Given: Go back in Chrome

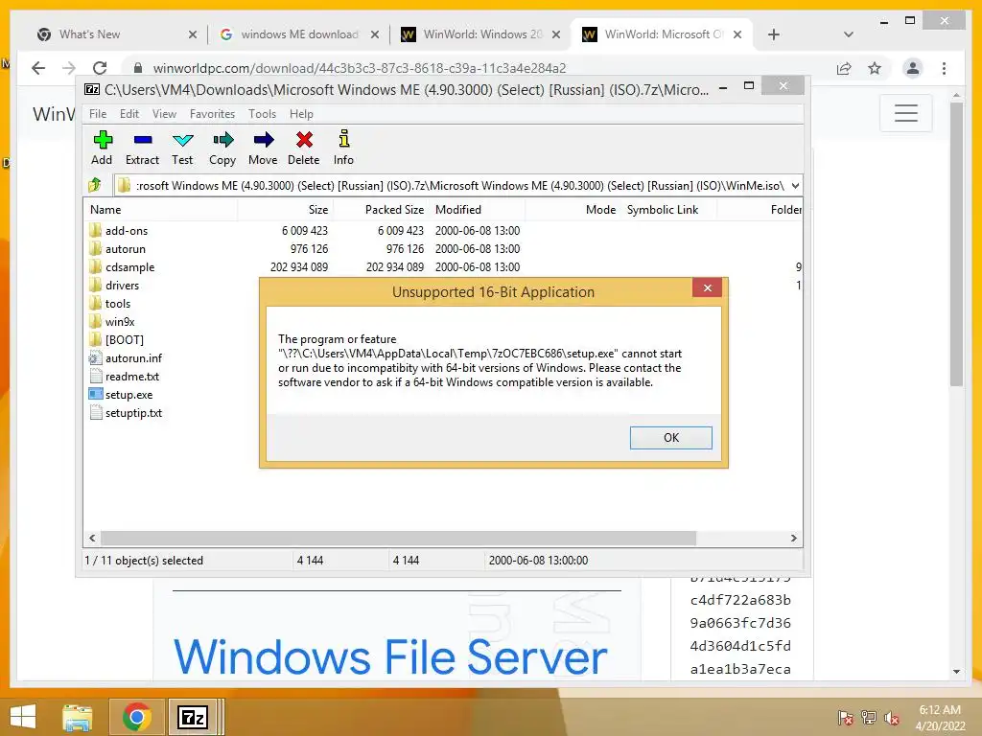Looking at the screenshot, I should click(x=38, y=68).
